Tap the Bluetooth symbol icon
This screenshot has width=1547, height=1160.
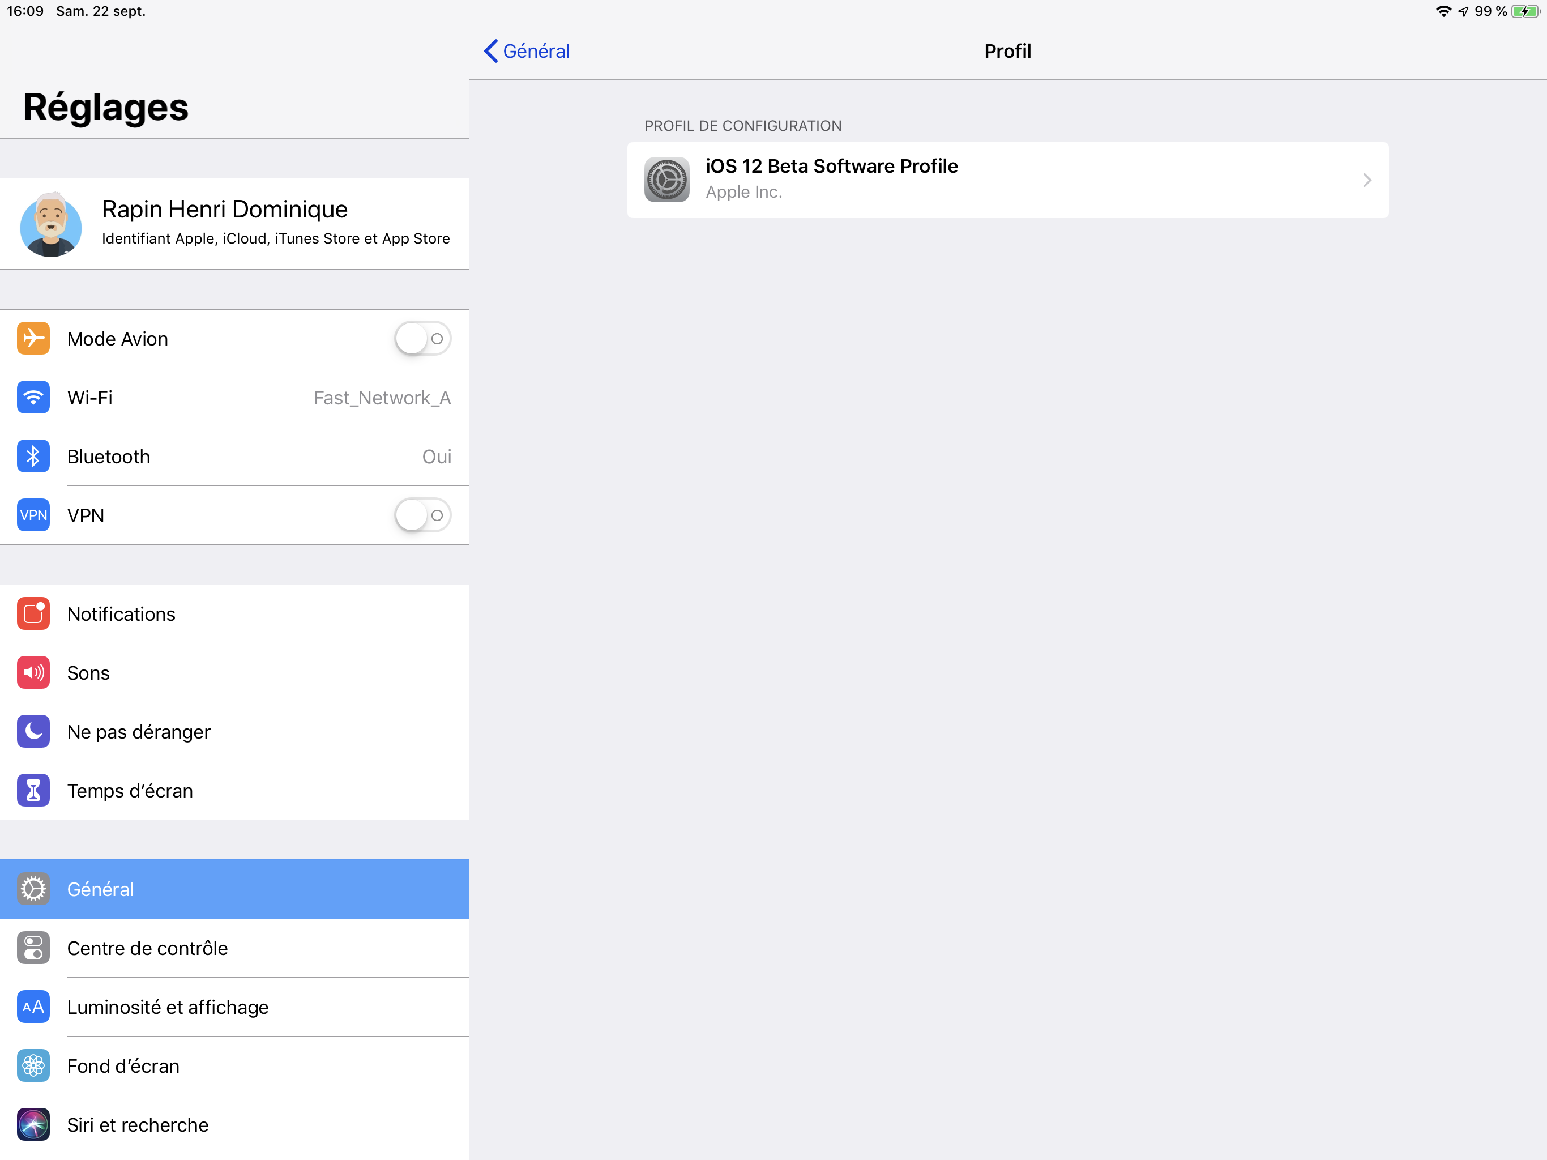(33, 456)
